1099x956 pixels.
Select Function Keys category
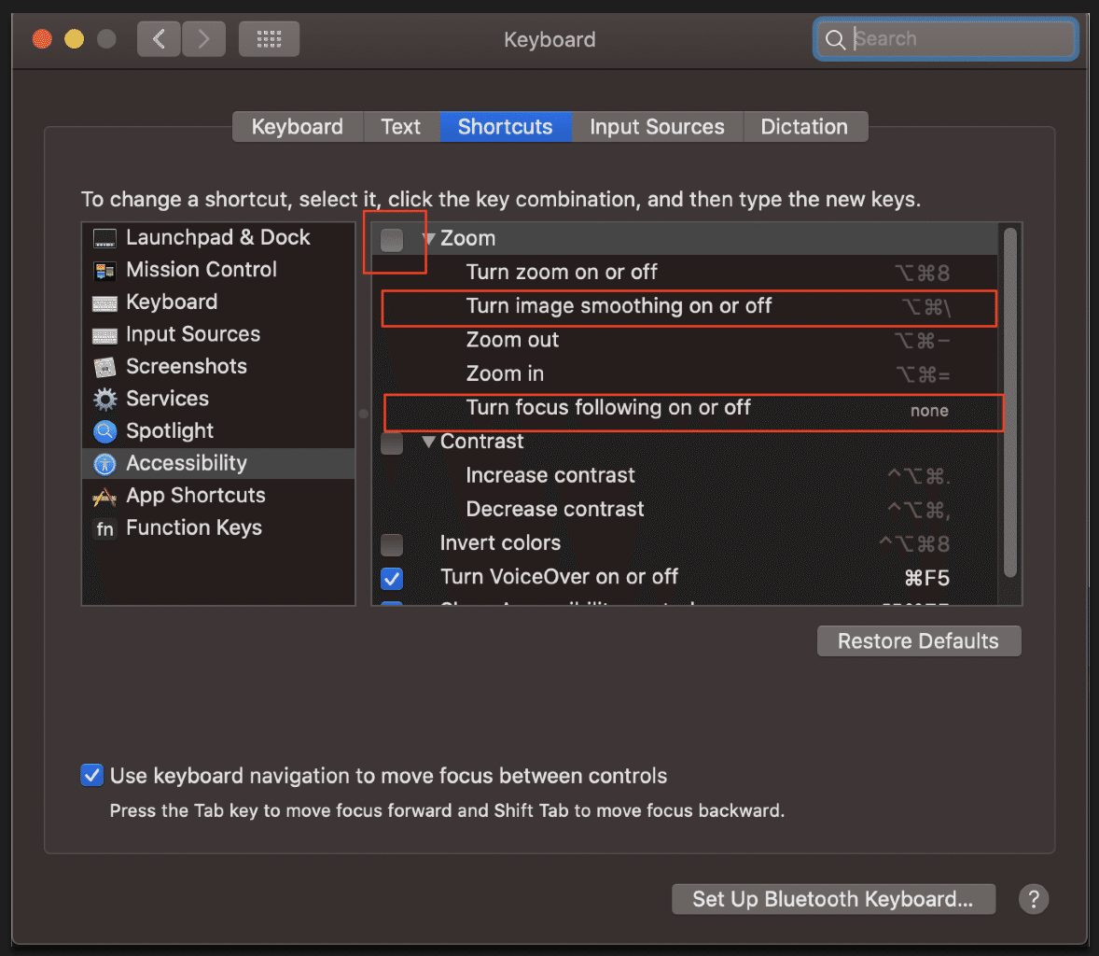coord(218,528)
